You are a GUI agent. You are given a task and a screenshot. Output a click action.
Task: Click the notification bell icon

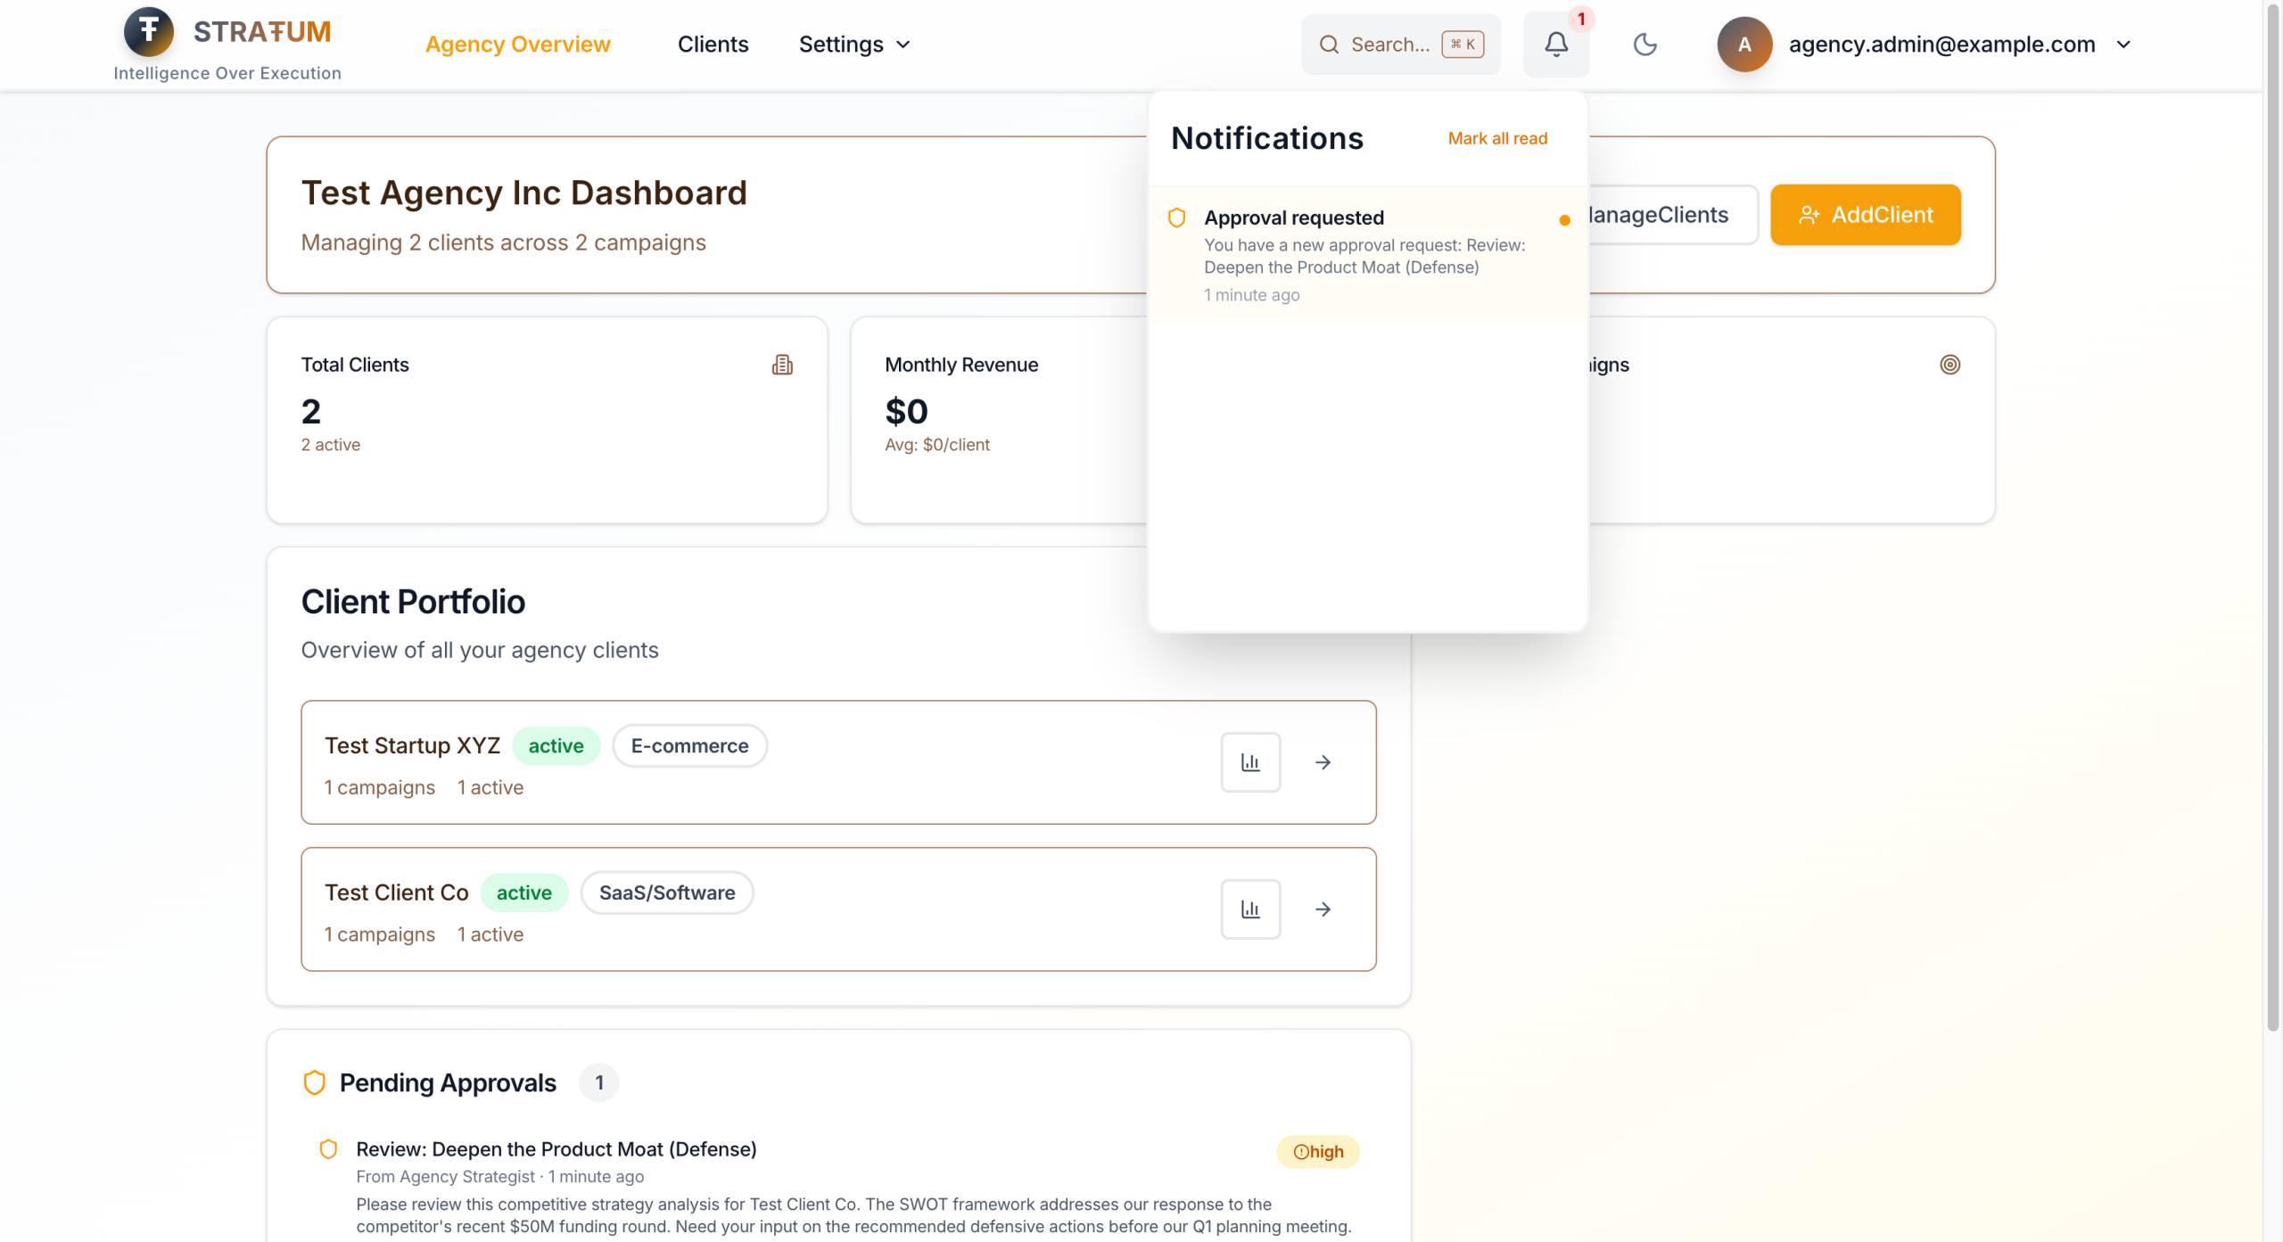1555,45
